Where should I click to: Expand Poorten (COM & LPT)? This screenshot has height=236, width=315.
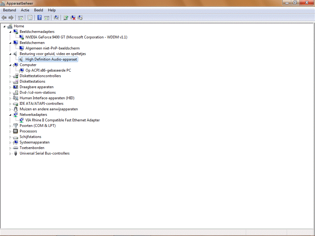click(10, 126)
